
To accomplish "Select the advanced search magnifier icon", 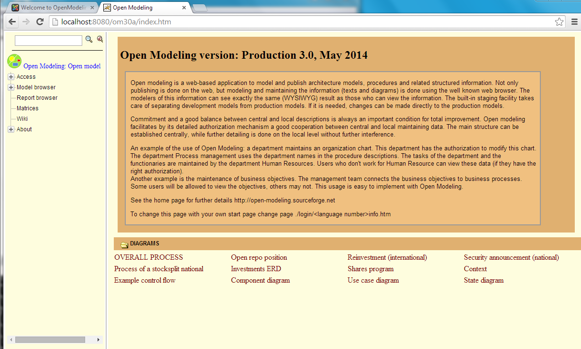I will click(99, 39).
